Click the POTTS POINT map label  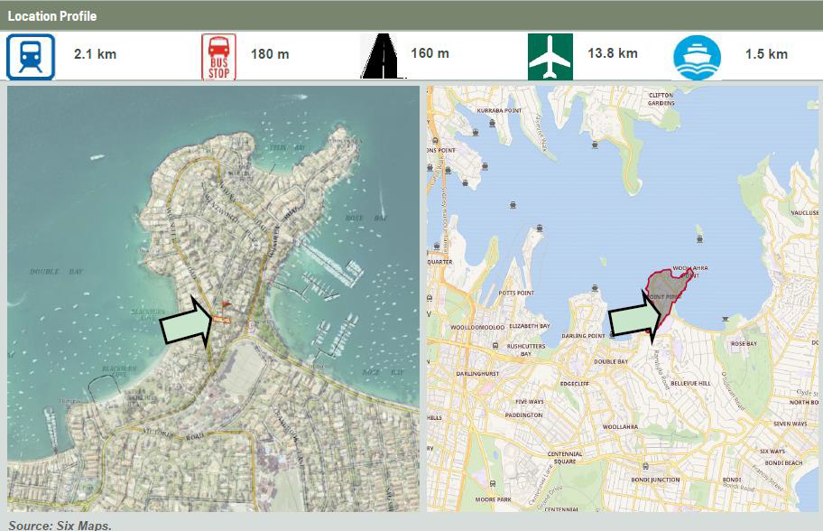click(516, 293)
